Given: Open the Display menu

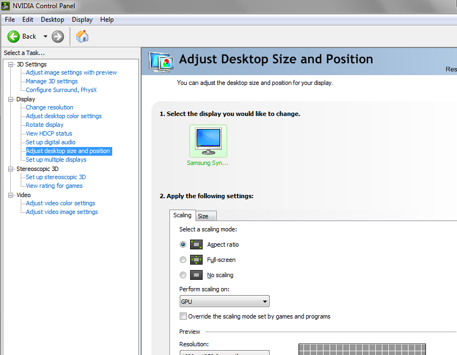Looking at the screenshot, I should (82, 20).
